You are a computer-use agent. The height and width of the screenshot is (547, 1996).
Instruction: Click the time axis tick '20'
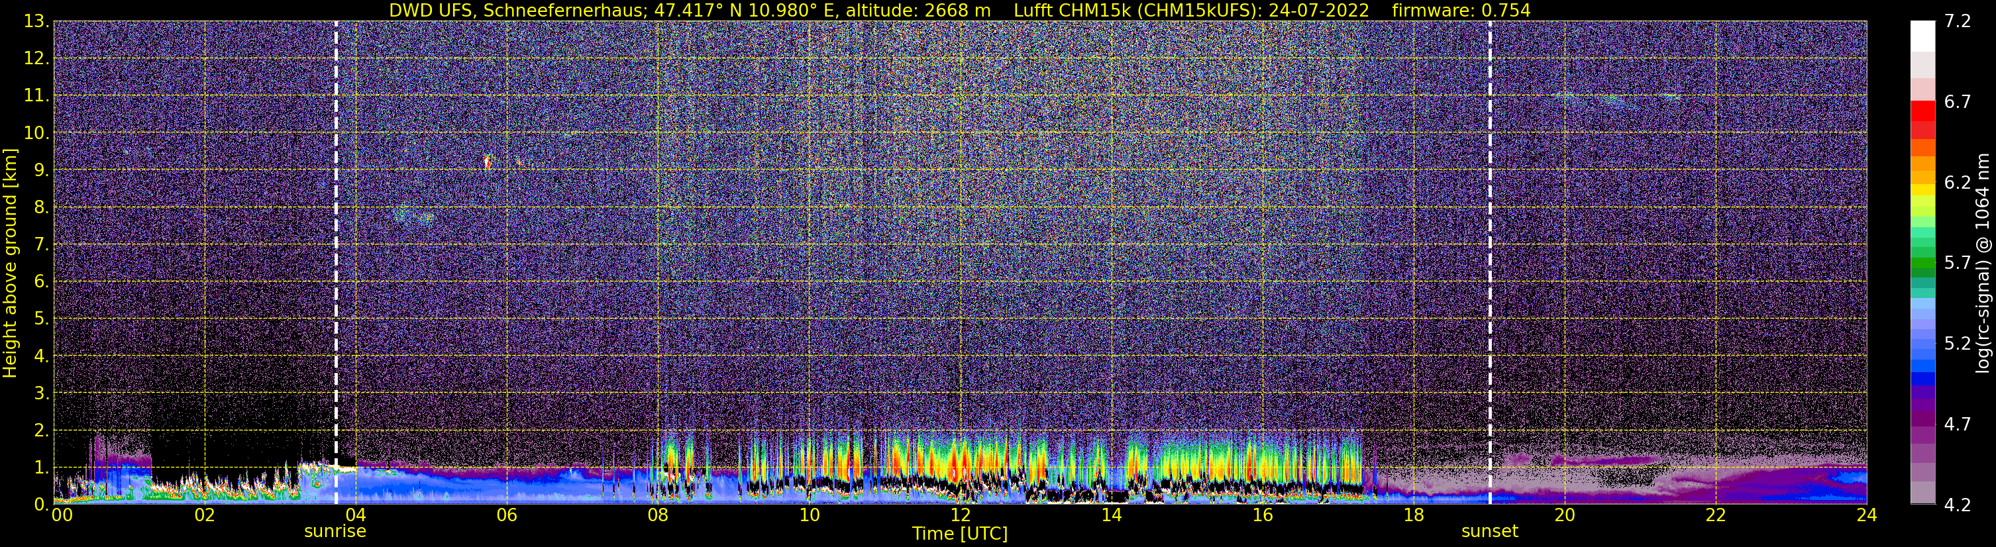click(1565, 515)
